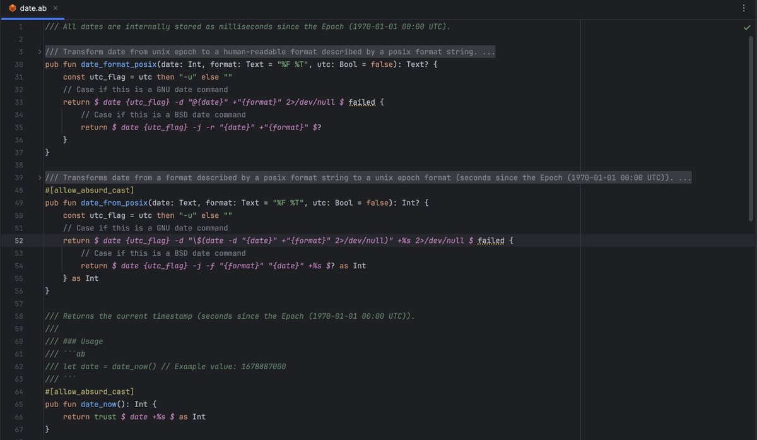Click the ellipsis ending the line 39 folded comment
The image size is (757, 440).
(x=684, y=178)
